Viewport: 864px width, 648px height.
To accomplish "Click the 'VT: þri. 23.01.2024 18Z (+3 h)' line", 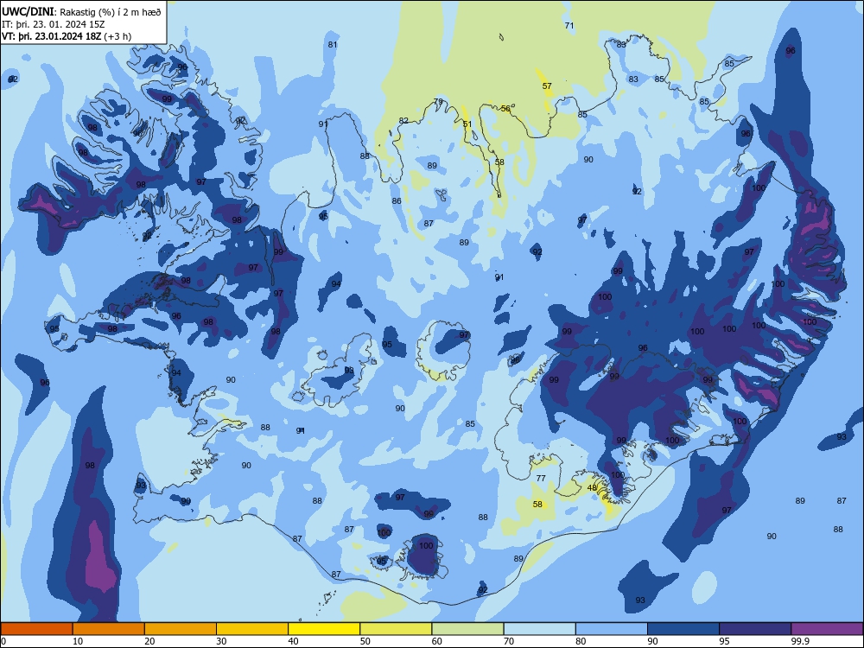I will pos(67,36).
